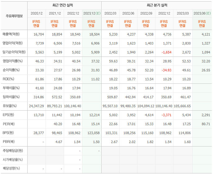Click the 2021.12 annual column header
The height and width of the screenshot is (174, 214).
(55, 13)
